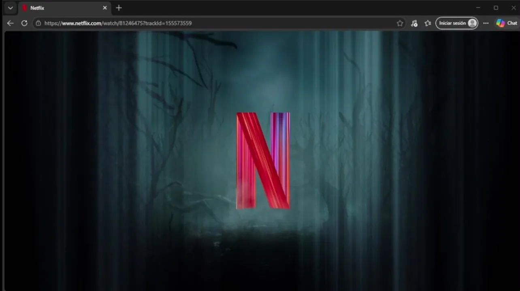Go back to the previous page
Image resolution: width=520 pixels, height=291 pixels.
coord(11,23)
